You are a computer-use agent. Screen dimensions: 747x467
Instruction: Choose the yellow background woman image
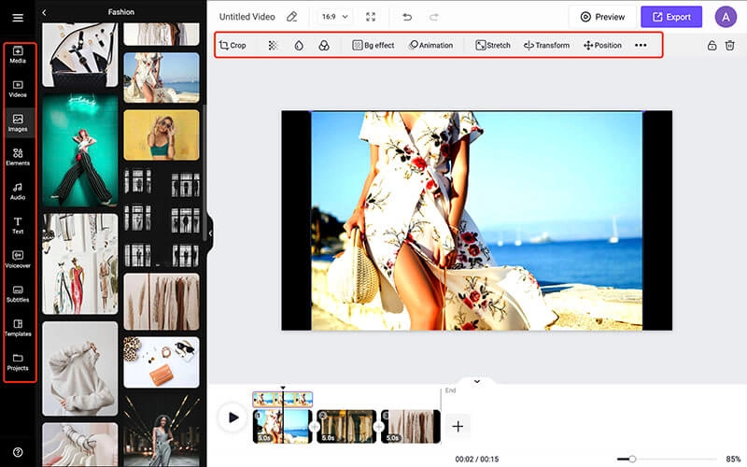(x=162, y=134)
